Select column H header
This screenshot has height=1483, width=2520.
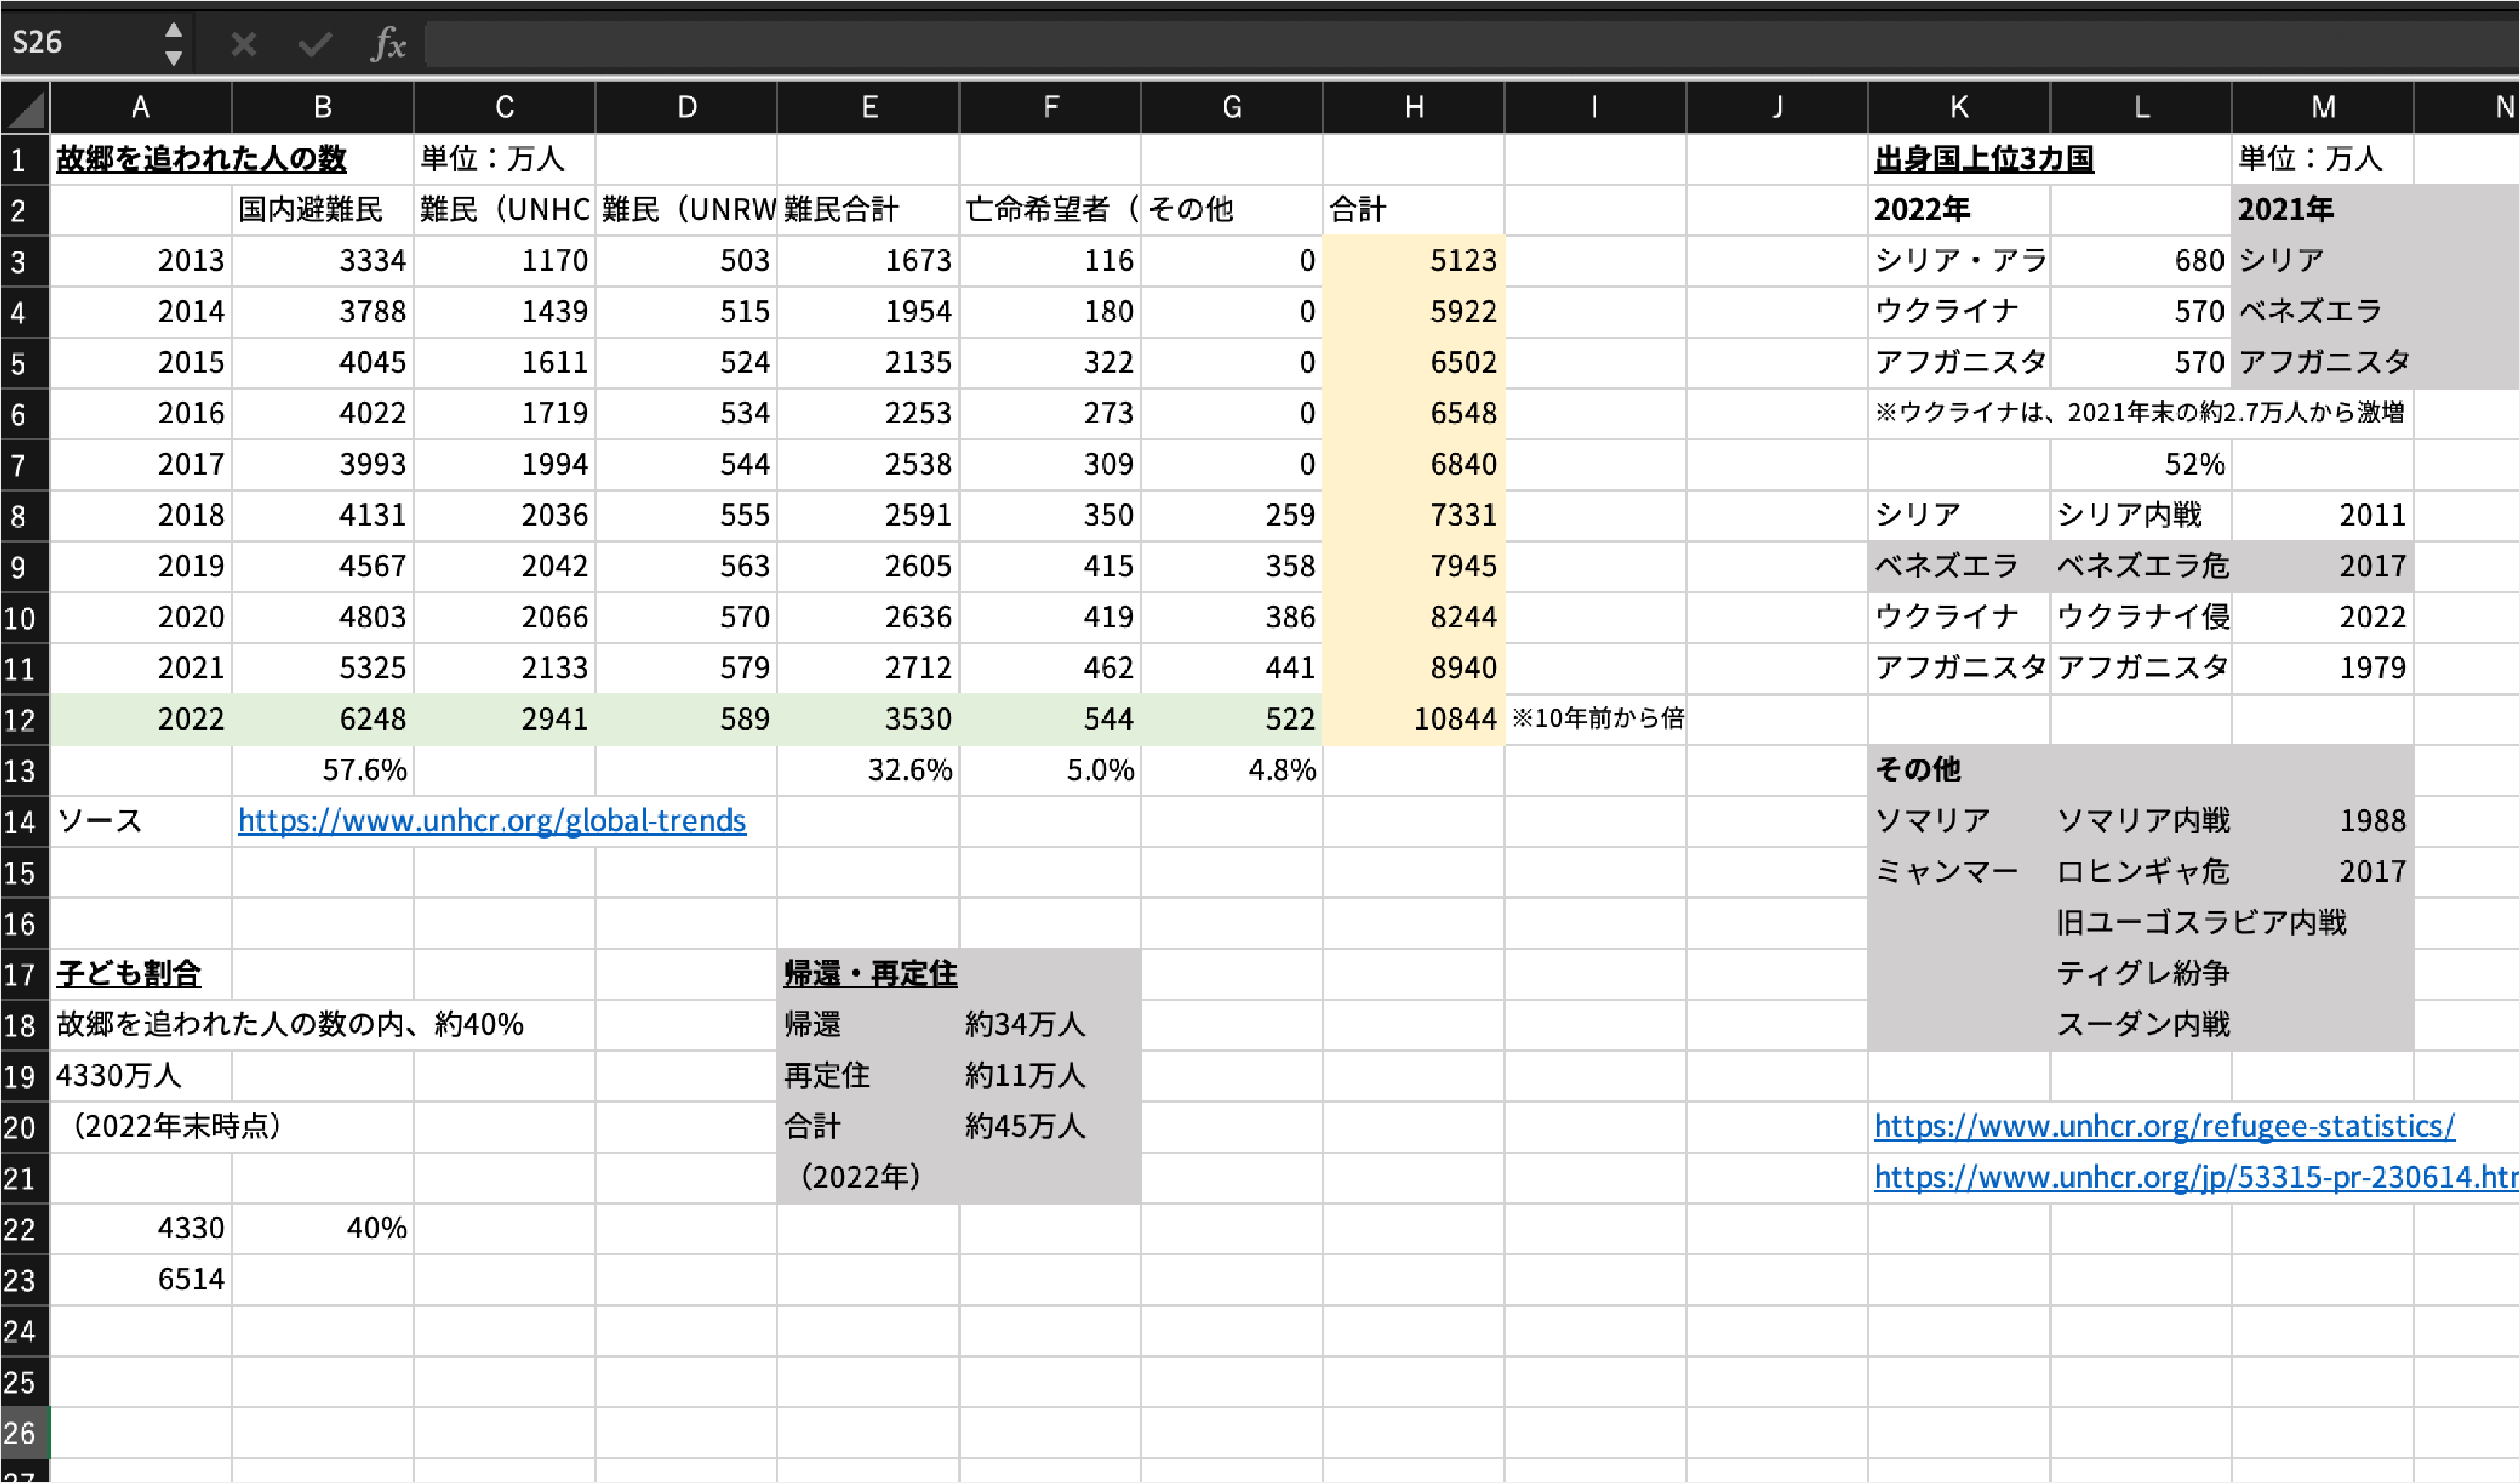1414,107
